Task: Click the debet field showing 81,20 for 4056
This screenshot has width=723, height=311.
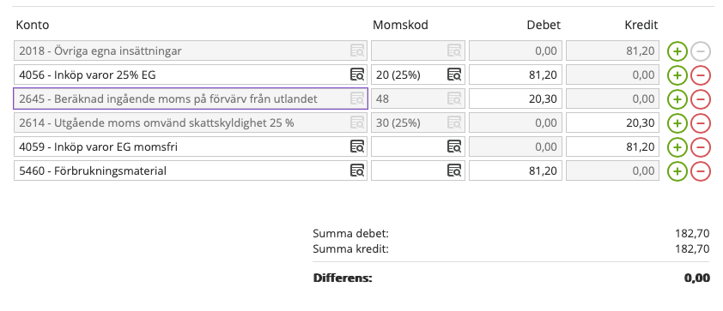Action: tap(515, 75)
